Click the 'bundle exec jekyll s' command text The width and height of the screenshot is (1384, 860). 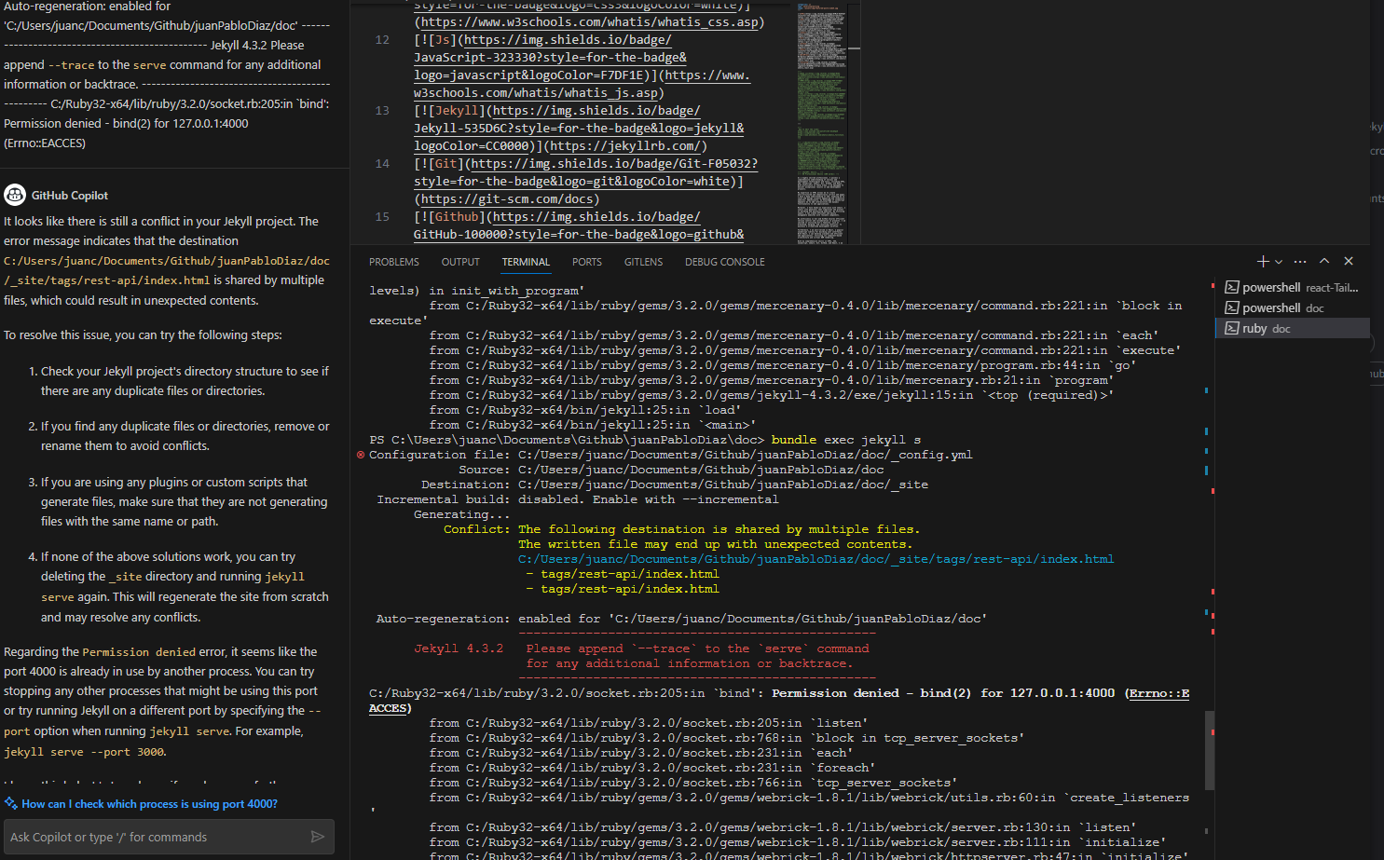point(846,440)
